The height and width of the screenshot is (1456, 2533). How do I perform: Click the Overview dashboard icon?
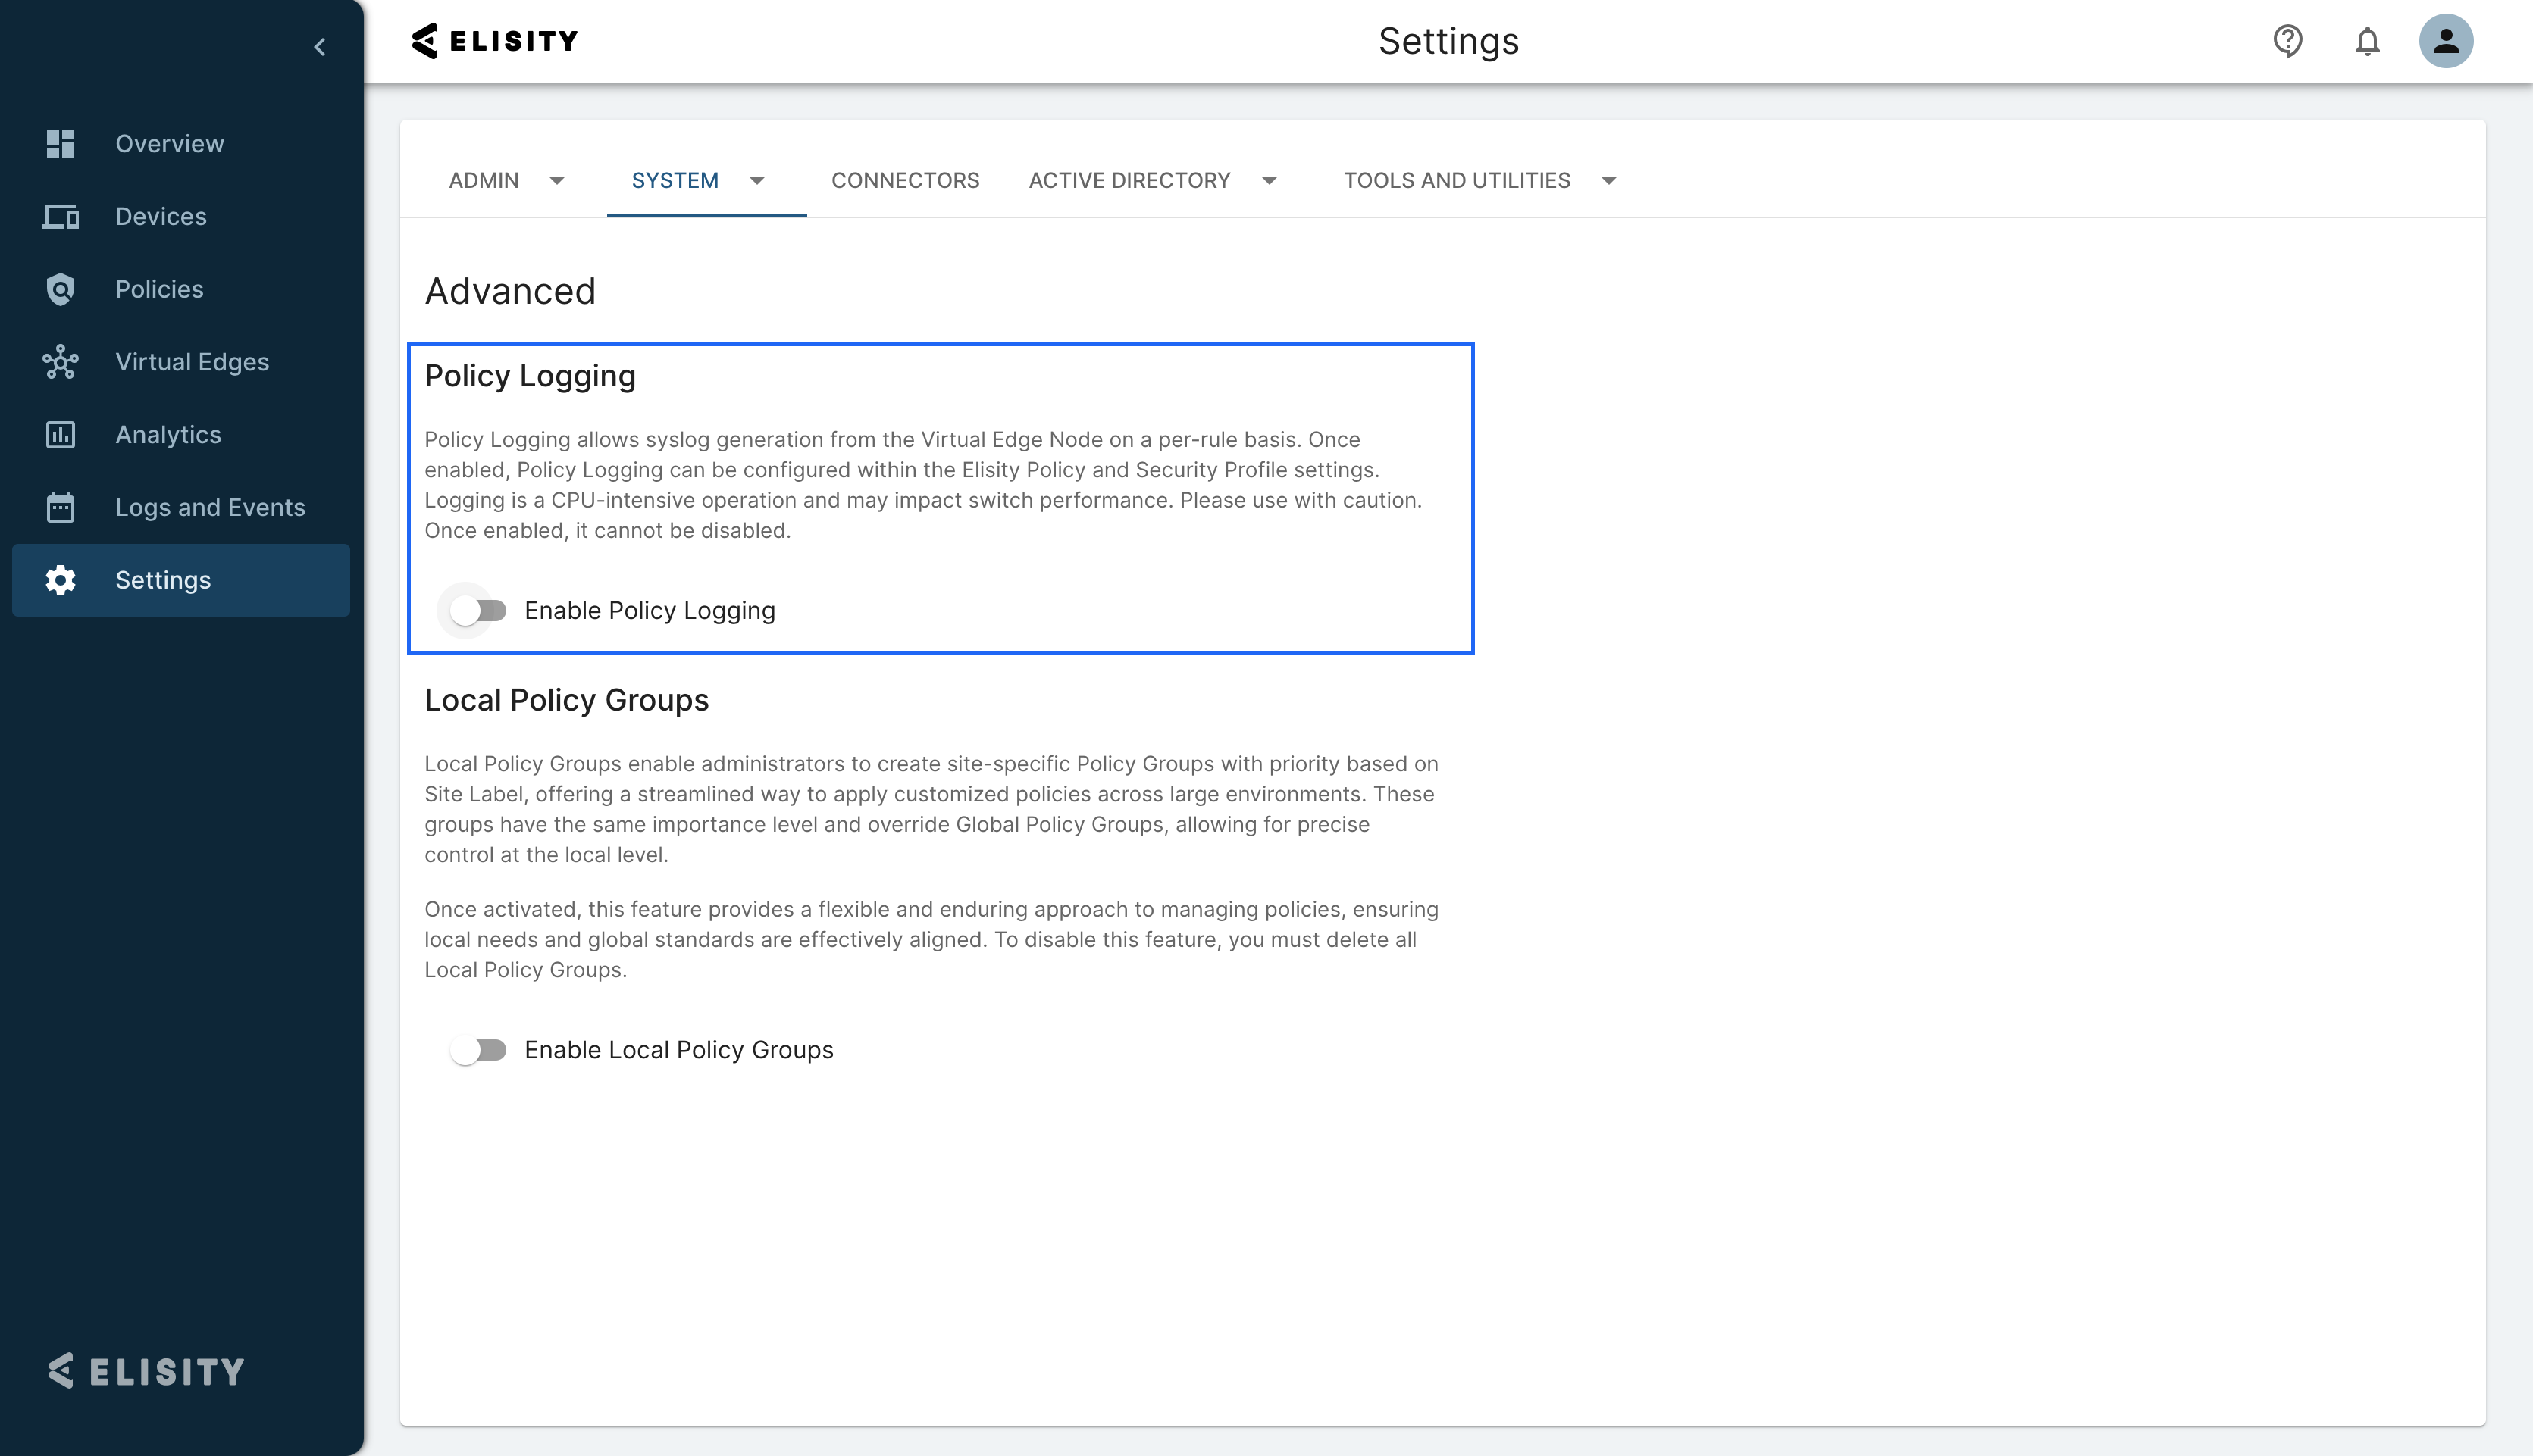coord(61,144)
